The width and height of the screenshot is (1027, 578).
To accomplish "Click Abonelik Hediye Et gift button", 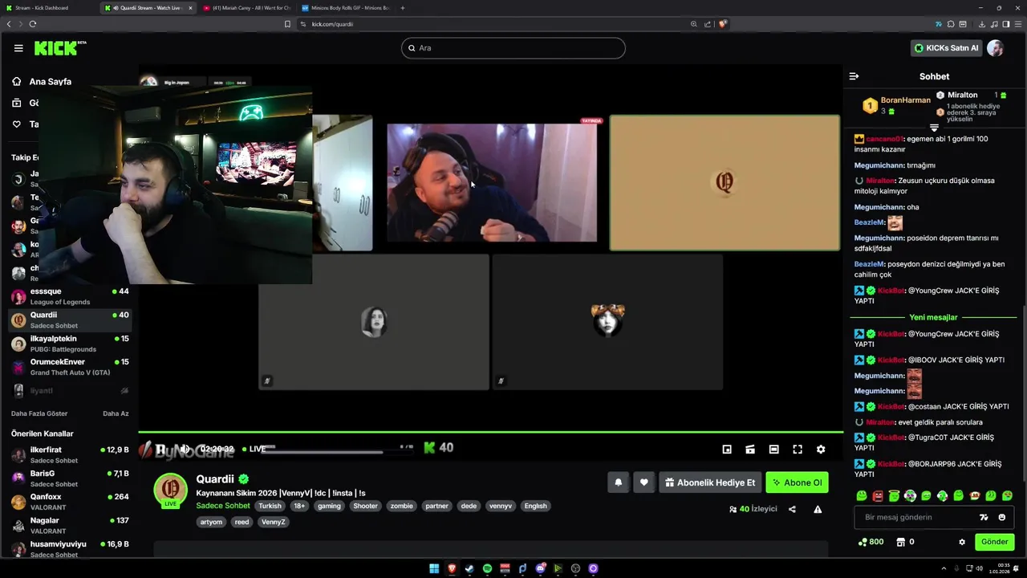I will click(x=709, y=482).
